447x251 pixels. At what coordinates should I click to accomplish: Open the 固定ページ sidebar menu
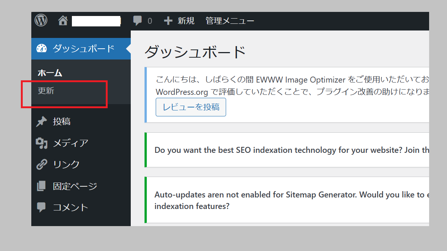click(75, 186)
